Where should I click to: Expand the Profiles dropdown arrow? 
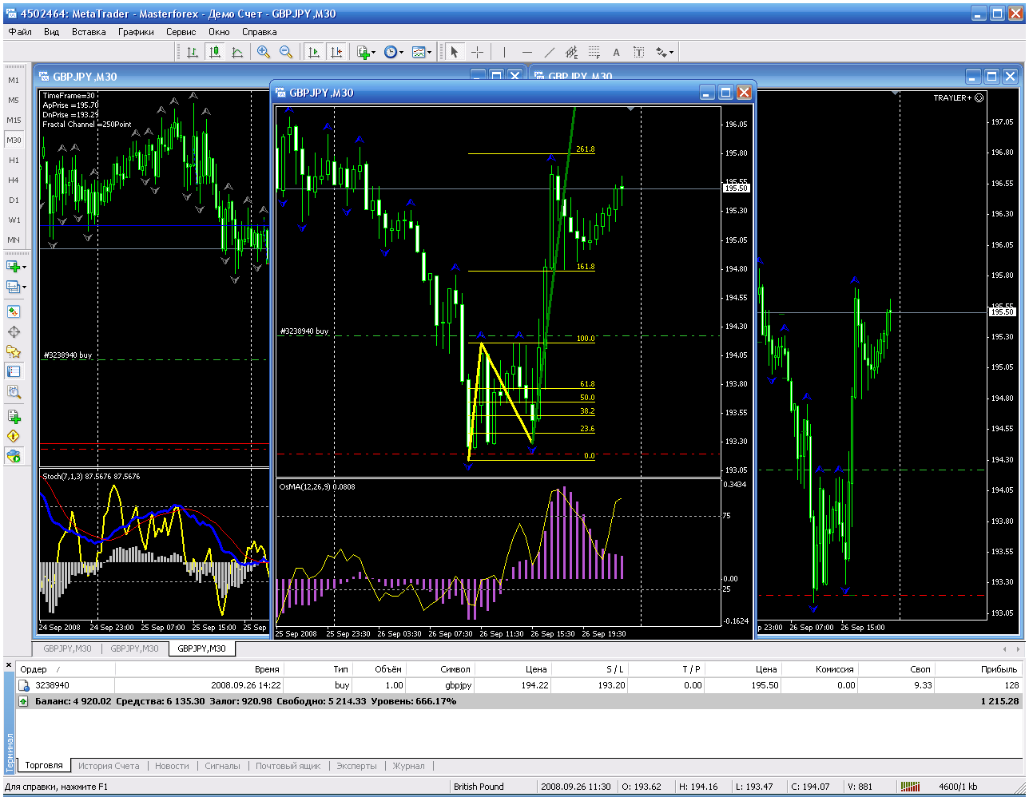pos(25,287)
